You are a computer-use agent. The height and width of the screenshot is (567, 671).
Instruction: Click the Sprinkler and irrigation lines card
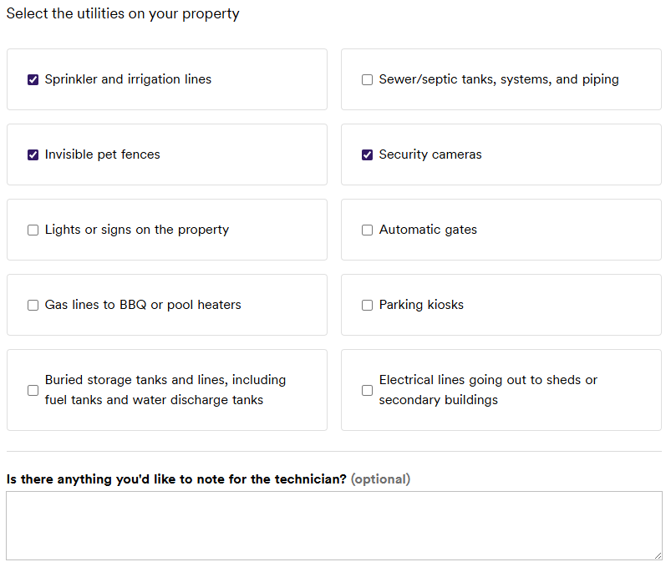pyautogui.click(x=167, y=79)
